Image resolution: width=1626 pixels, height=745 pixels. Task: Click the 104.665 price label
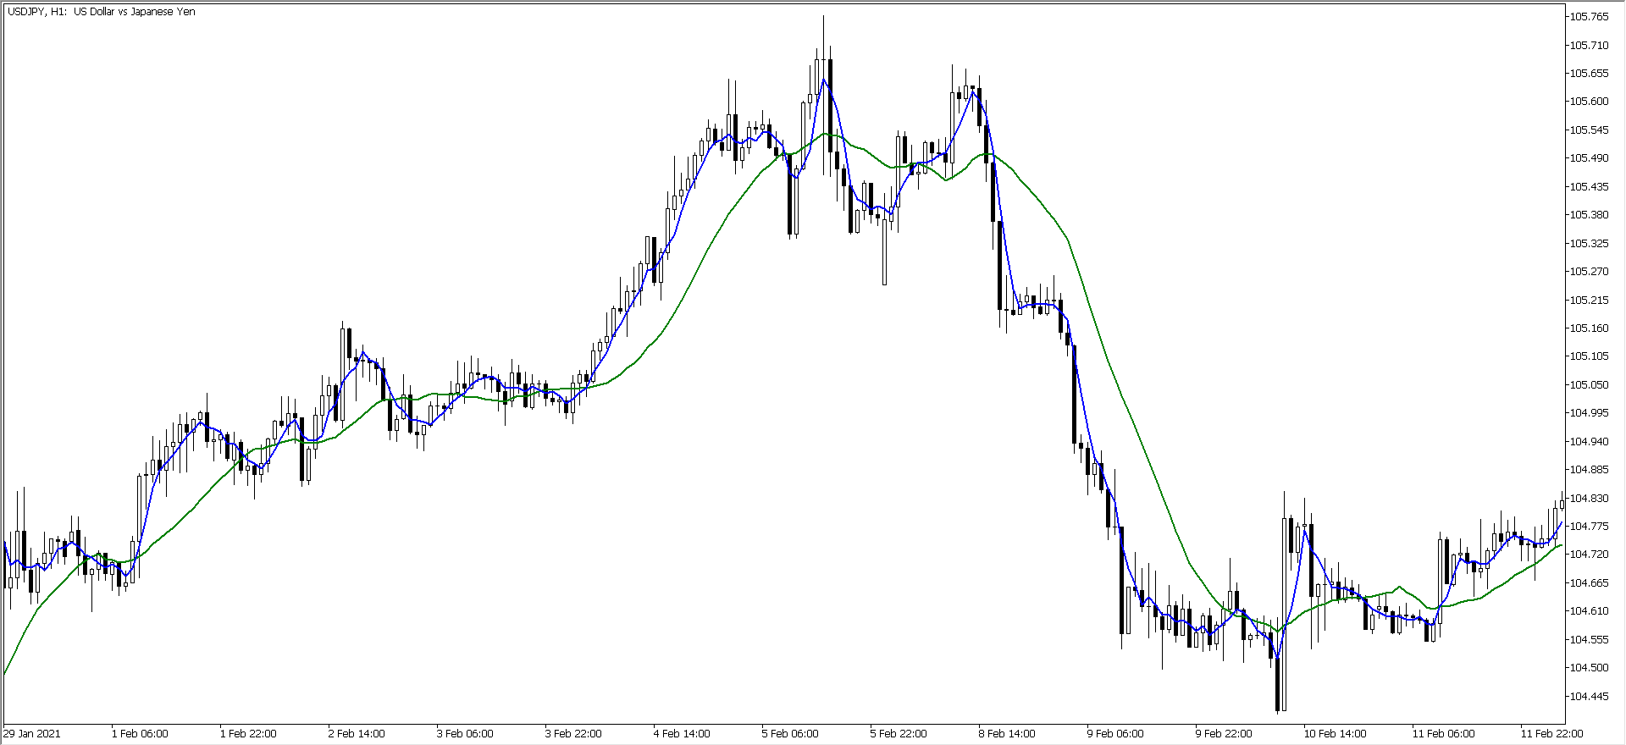1590,582
